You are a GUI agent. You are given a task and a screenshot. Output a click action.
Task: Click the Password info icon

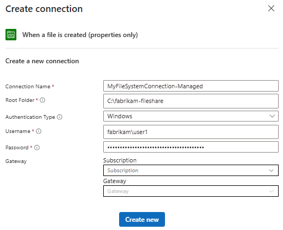point(37,148)
